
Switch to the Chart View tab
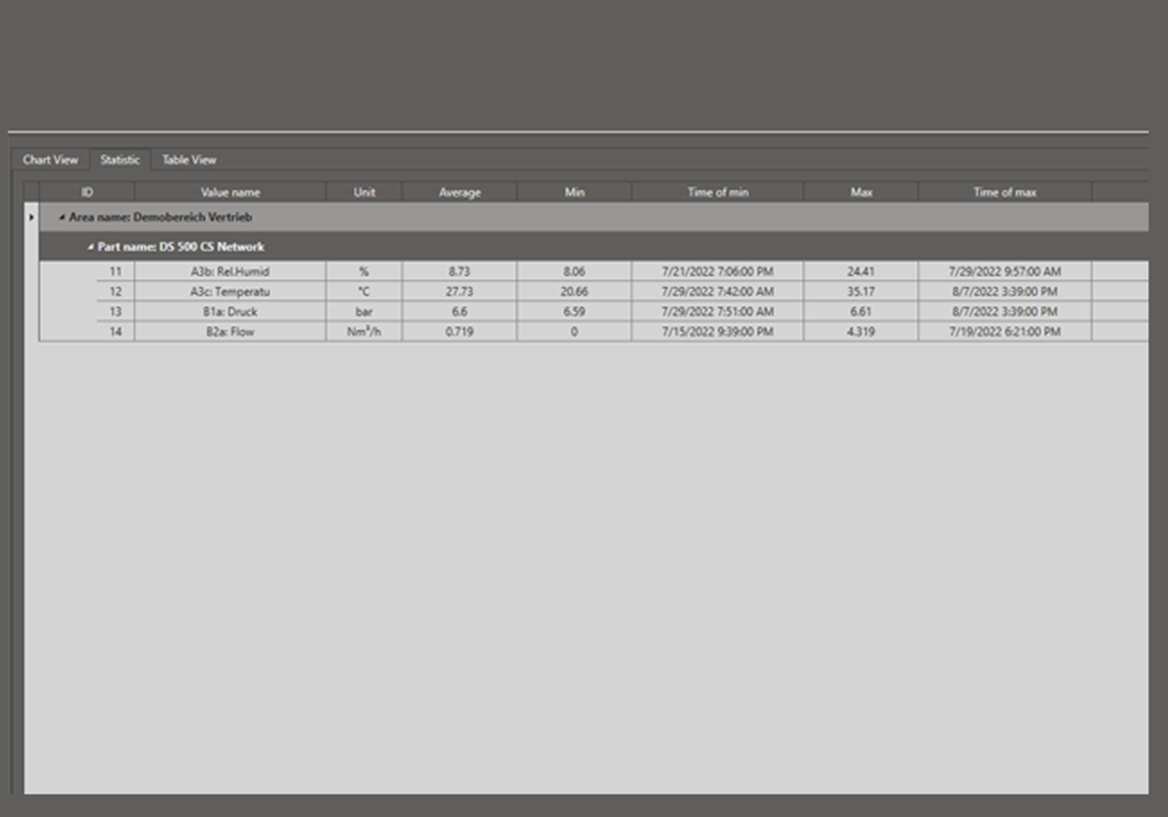point(50,160)
